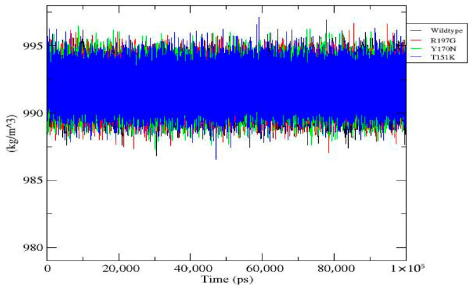The height and width of the screenshot is (291, 472).
Task: Click the blue T151K legend line
Action: 416,57
